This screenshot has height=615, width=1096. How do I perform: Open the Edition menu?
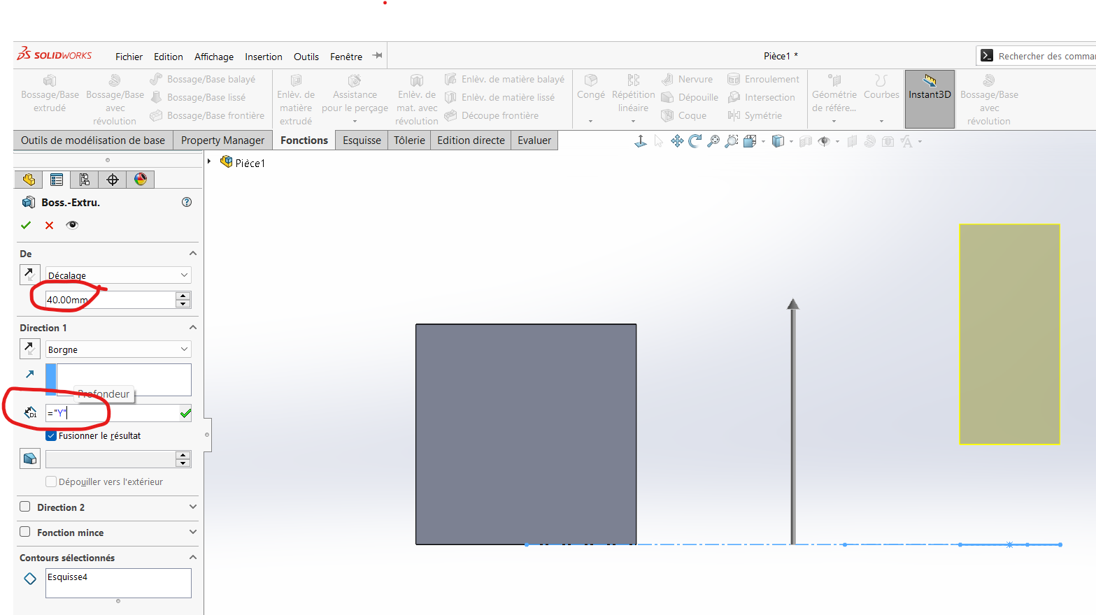tap(169, 57)
